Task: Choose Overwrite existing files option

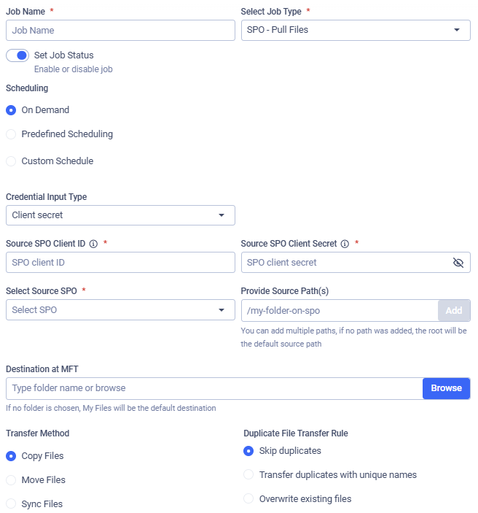Action: pos(248,499)
